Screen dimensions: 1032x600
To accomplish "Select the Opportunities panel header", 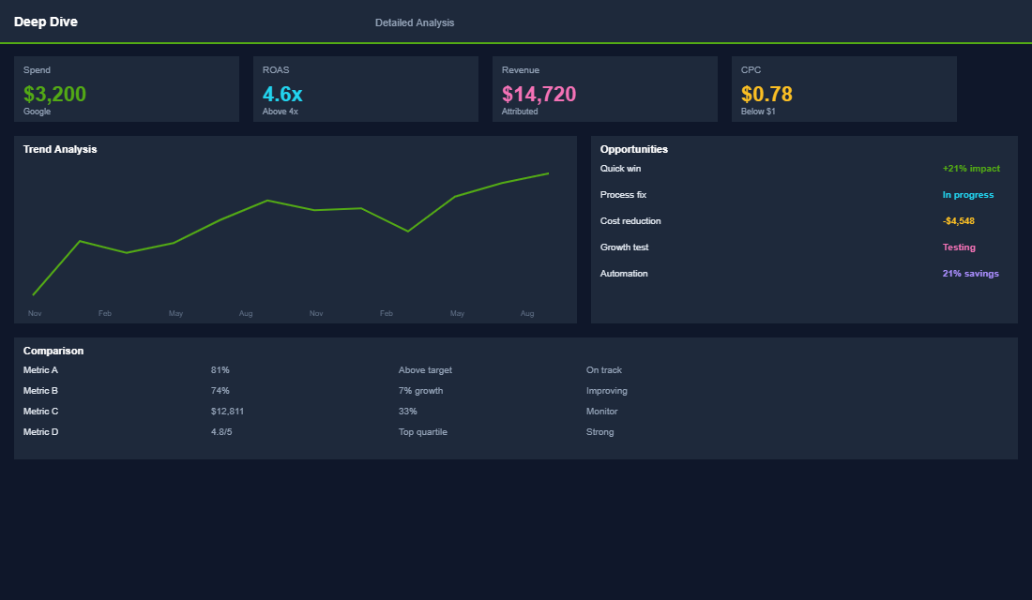I will [x=631, y=148].
